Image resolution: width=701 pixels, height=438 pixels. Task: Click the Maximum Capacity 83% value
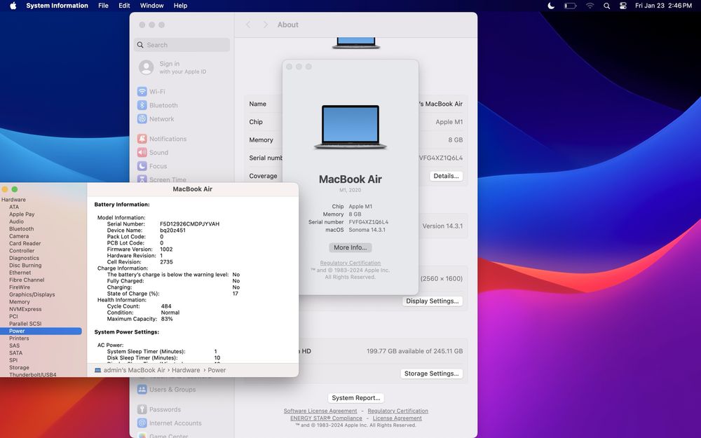pyautogui.click(x=167, y=319)
